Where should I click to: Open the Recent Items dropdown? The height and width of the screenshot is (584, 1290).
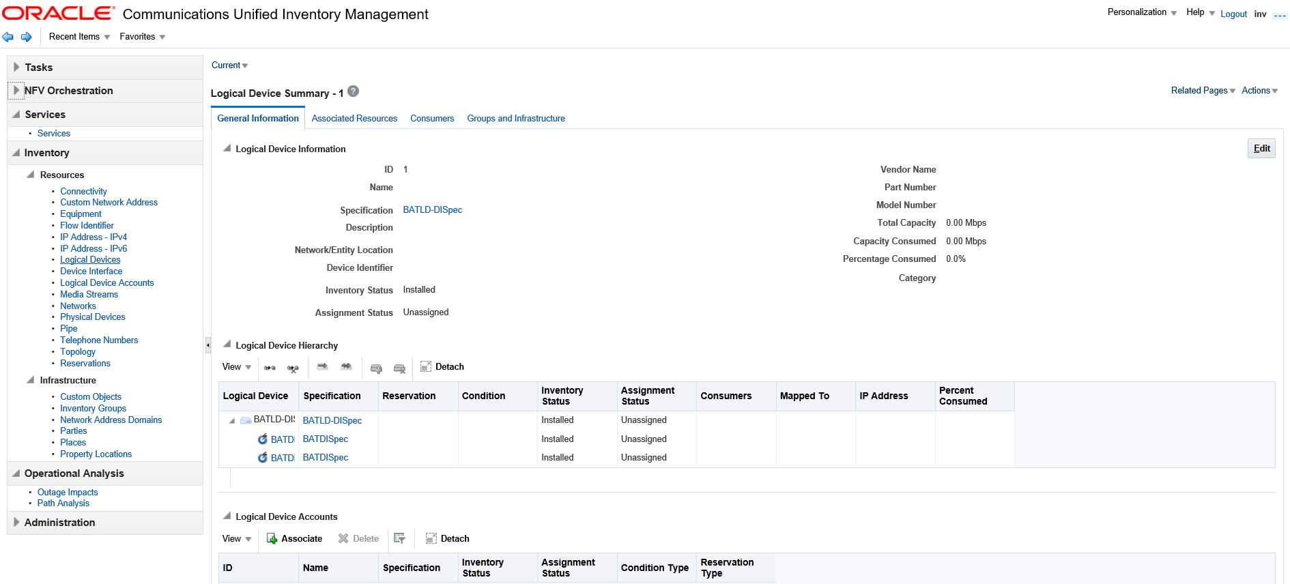79,37
